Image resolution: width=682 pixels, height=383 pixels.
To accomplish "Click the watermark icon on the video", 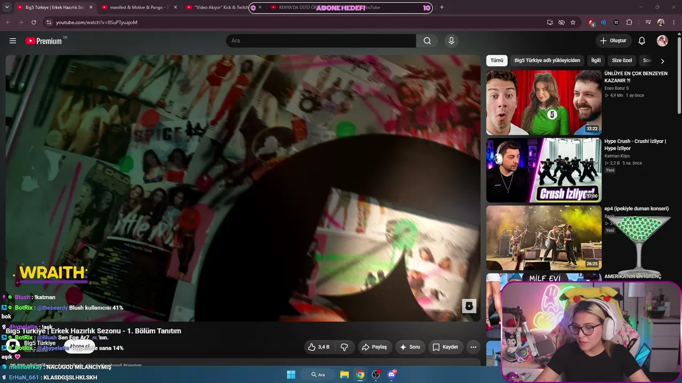I will click(469, 306).
